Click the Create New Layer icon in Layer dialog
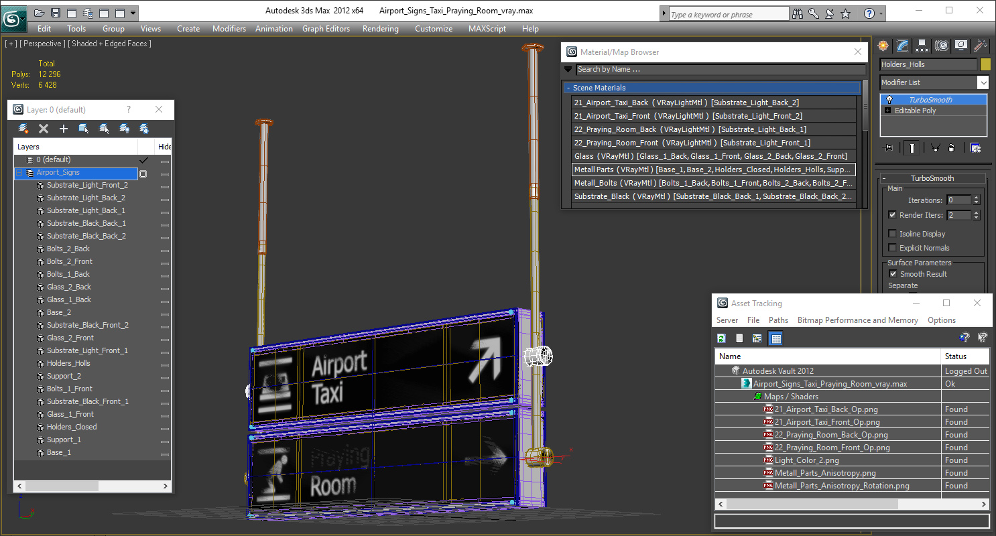 (x=23, y=129)
